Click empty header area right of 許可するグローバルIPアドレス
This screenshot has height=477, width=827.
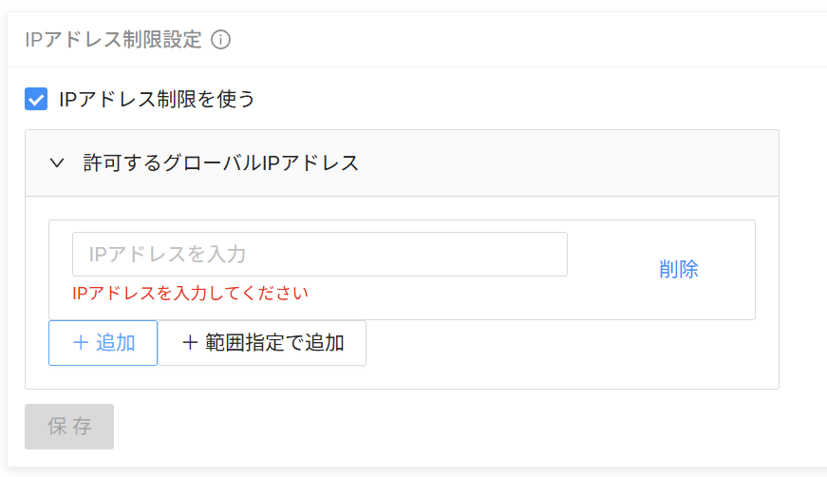[x=570, y=162]
